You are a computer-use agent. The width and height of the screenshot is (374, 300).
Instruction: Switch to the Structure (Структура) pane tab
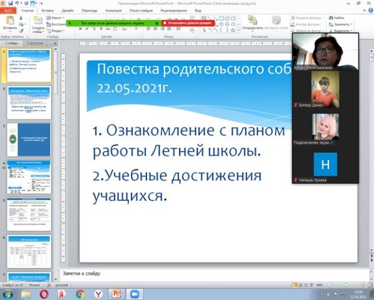36,42
